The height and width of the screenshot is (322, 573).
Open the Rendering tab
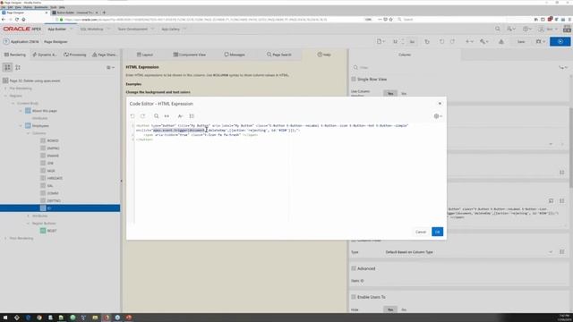(15, 55)
